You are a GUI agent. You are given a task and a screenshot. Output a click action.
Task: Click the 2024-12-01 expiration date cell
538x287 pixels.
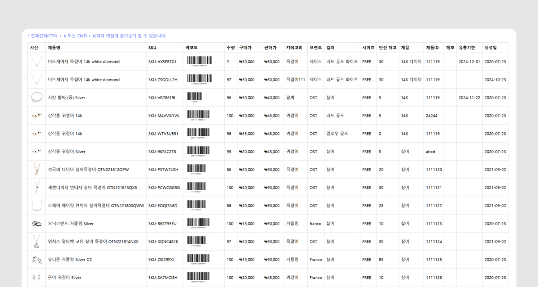(469, 62)
